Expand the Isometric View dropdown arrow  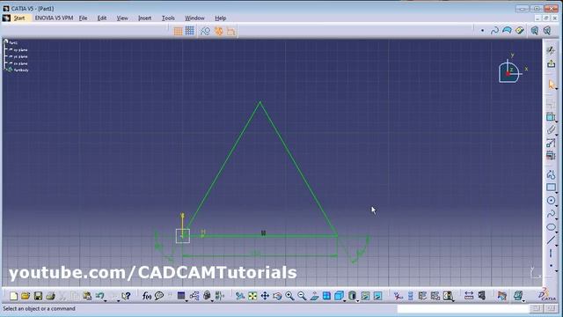(x=345, y=300)
